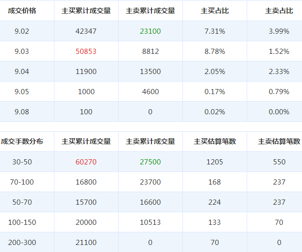Click the sell ratio 0.79%
This screenshot has width=302, height=252.
pos(279,91)
